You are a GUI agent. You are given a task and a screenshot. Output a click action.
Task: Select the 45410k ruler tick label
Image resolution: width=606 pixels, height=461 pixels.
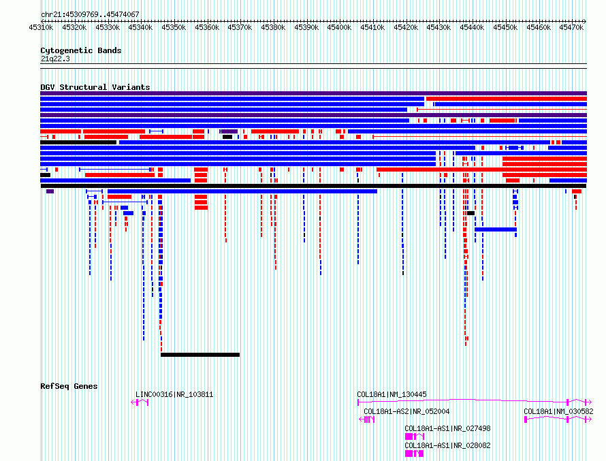(x=372, y=27)
